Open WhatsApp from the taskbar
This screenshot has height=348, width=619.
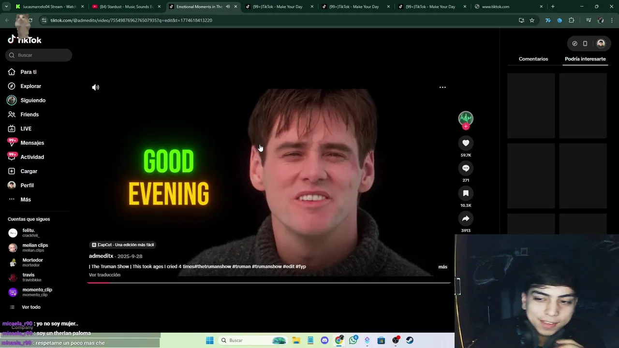tap(354, 340)
